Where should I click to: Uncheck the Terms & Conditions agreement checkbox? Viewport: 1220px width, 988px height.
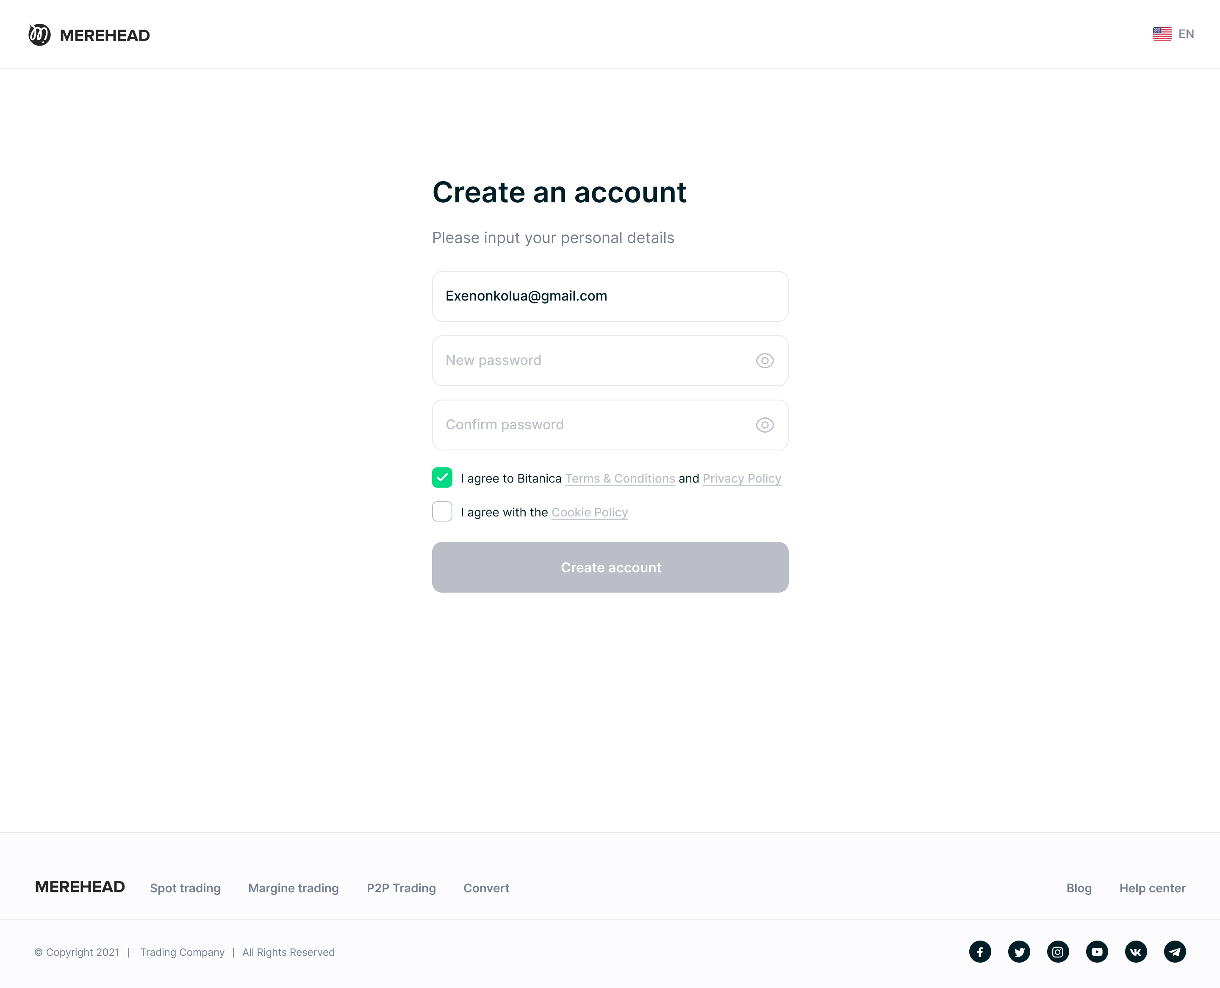point(442,477)
